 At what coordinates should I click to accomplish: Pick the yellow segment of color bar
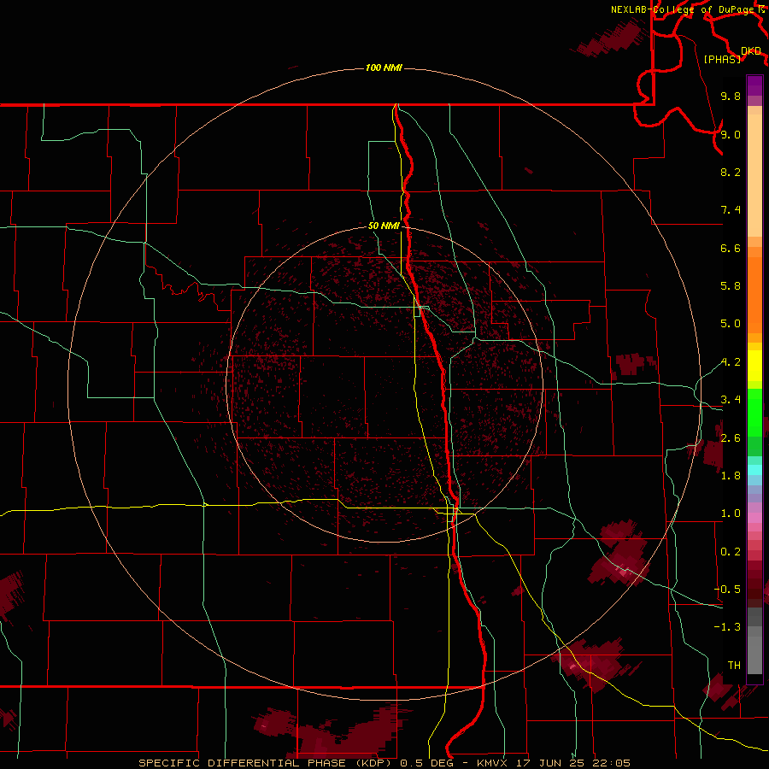(754, 366)
